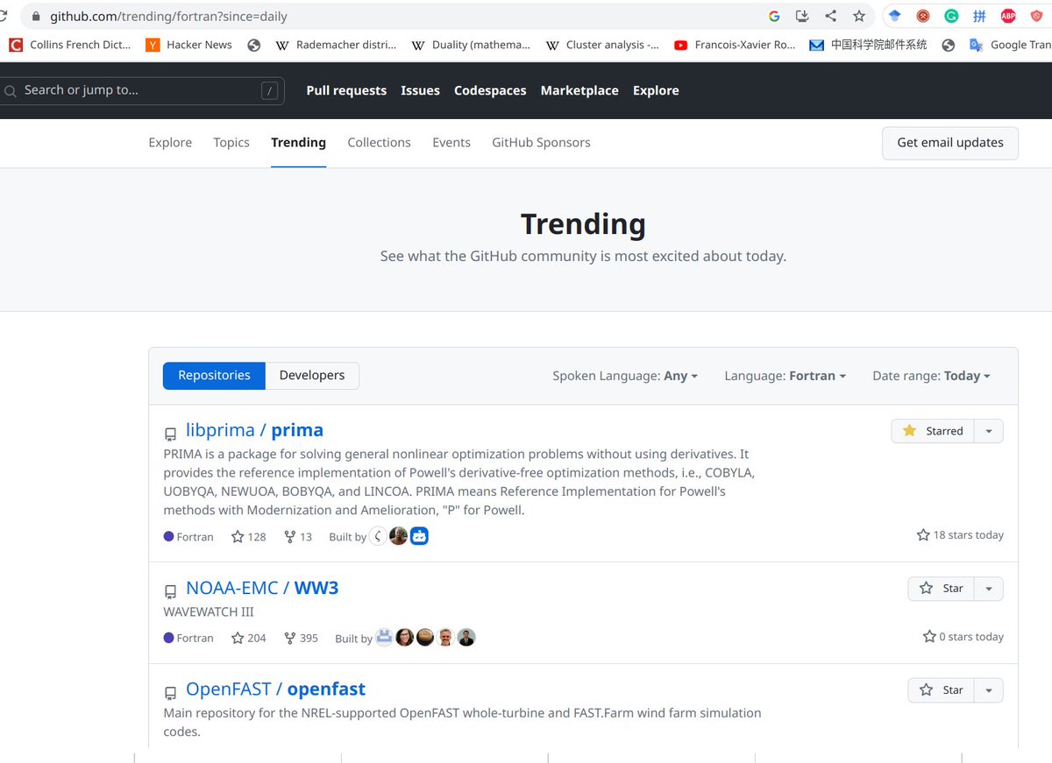The height and width of the screenshot is (763, 1052).
Task: Click second contributor avatar for prima
Action: (399, 536)
